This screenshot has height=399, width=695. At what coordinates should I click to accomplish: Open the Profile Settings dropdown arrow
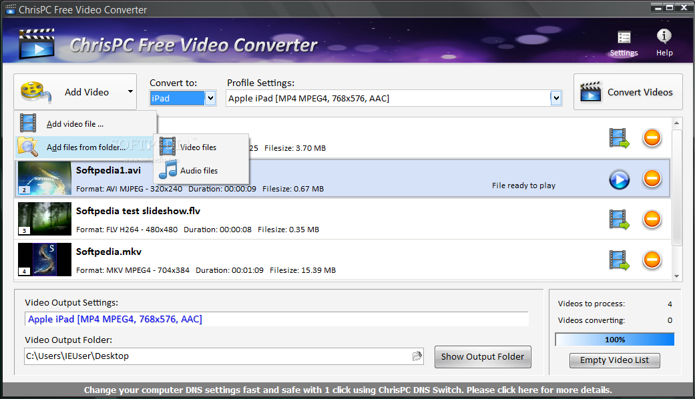[x=556, y=98]
